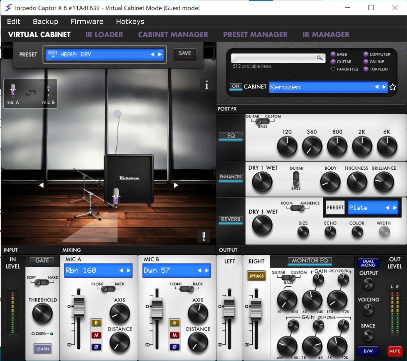Open the Firmware menu

tap(87, 21)
